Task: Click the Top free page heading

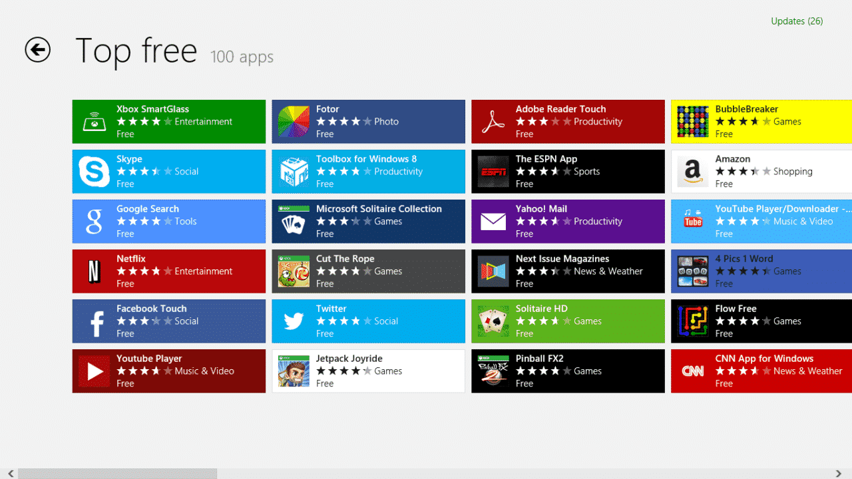Action: point(136,51)
